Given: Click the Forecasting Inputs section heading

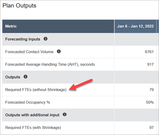Looking at the screenshot, I should (x=23, y=39).
